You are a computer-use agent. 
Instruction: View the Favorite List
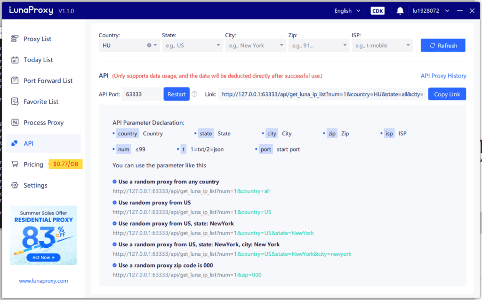click(40, 102)
